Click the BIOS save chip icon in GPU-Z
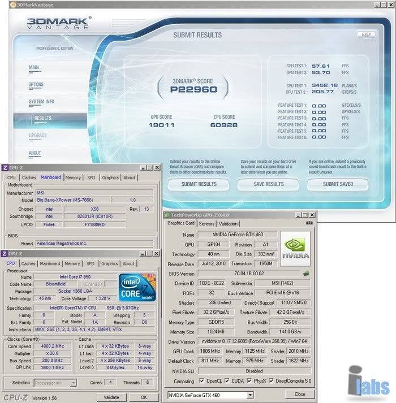This screenshot has height=403, width=396. (306, 273)
